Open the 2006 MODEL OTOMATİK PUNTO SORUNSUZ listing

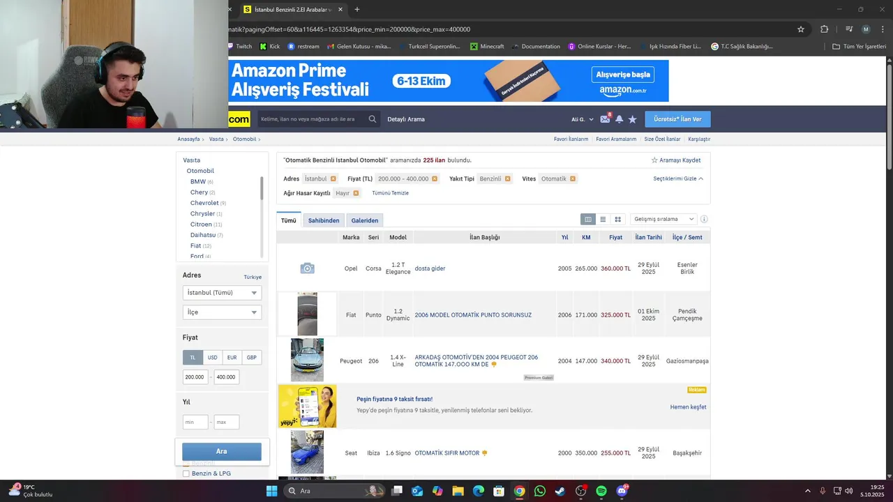(x=473, y=315)
